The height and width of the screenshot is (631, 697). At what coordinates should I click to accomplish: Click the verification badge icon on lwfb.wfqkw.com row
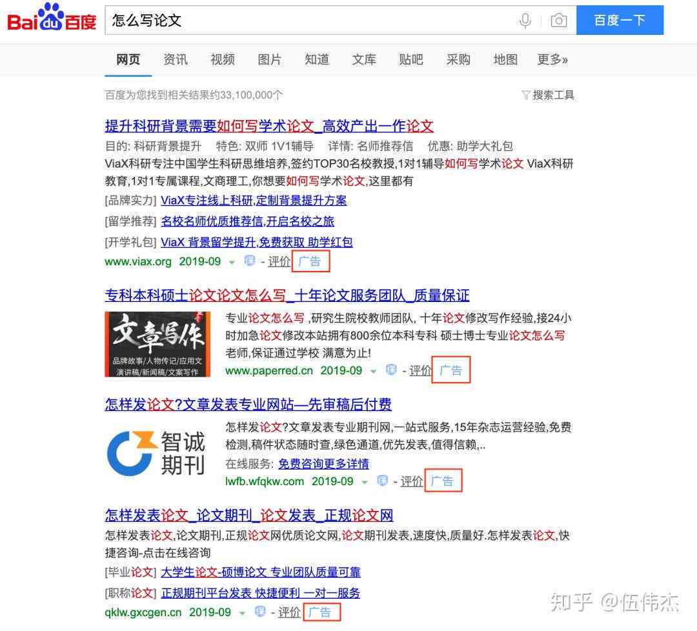click(382, 481)
